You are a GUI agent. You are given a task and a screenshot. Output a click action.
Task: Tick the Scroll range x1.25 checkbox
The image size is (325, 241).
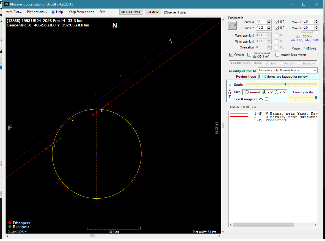click(266, 99)
